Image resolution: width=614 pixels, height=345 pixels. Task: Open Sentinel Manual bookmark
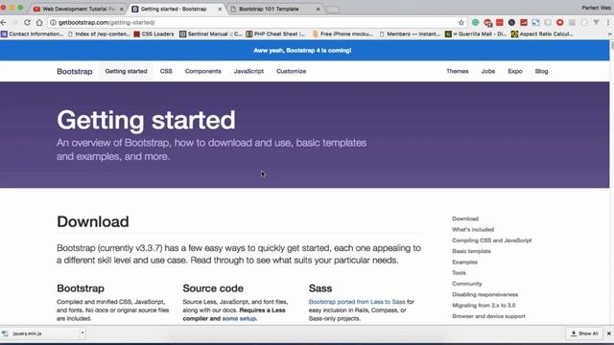coord(211,34)
